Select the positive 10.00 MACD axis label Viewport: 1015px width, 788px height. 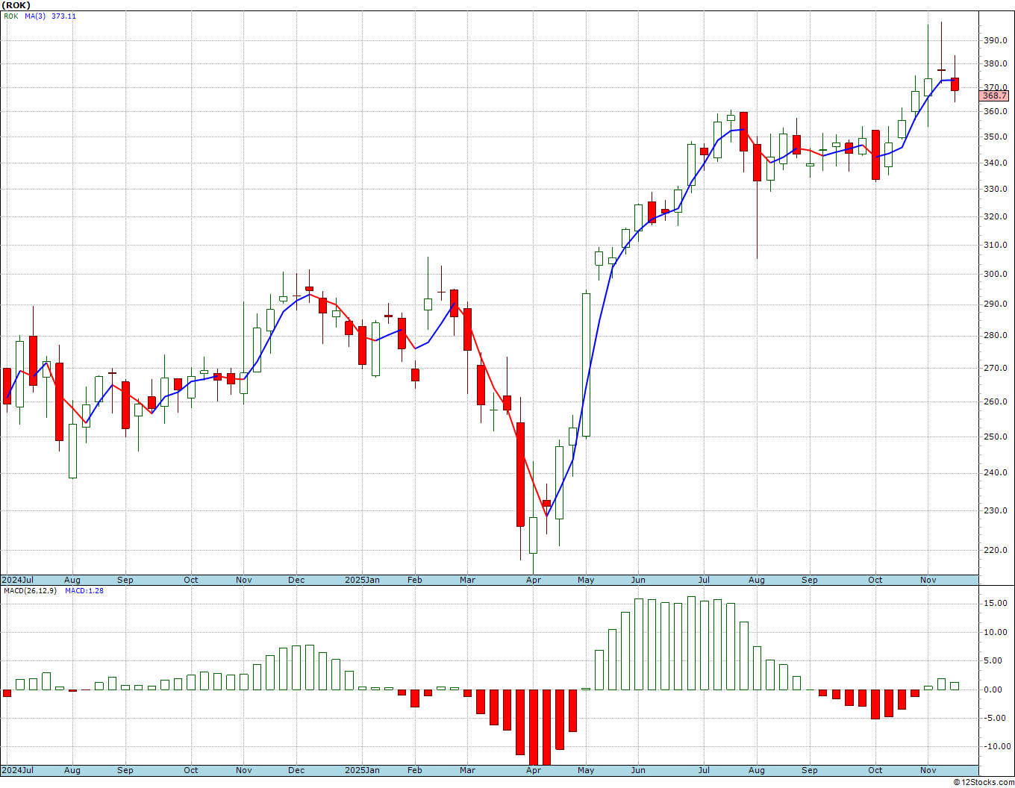(996, 632)
